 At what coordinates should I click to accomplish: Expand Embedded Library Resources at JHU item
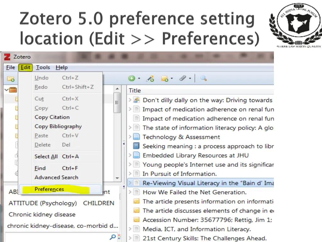130,155
